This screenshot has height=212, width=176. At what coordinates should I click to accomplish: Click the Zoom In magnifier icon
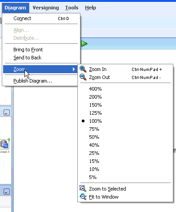[83, 69]
